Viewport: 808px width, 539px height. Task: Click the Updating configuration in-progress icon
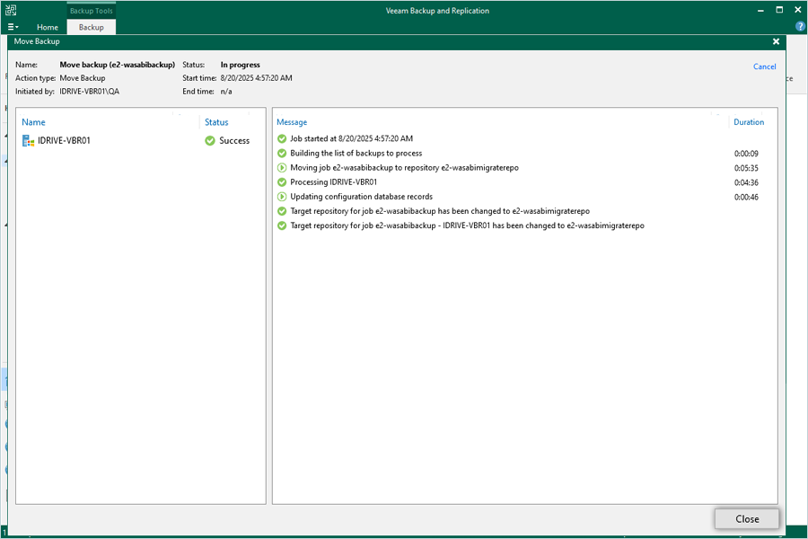coord(282,197)
